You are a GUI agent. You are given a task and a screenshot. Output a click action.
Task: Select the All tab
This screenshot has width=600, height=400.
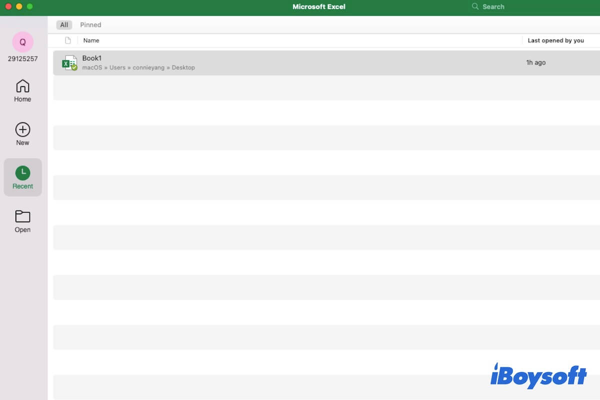(x=63, y=24)
